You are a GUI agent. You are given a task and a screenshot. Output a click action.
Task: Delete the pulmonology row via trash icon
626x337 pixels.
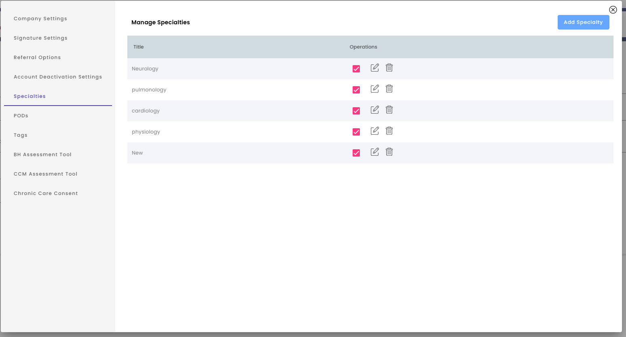pyautogui.click(x=389, y=89)
